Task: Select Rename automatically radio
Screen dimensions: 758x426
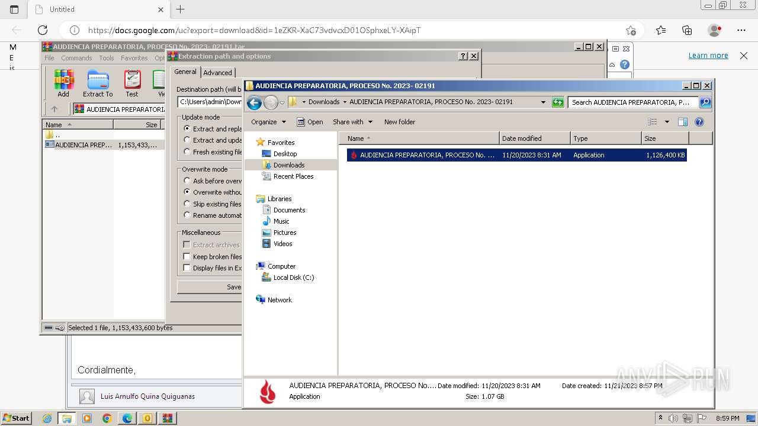Action: click(x=187, y=215)
